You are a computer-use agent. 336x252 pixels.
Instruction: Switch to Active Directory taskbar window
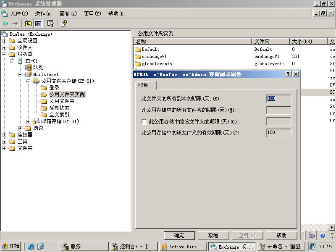[183, 247]
